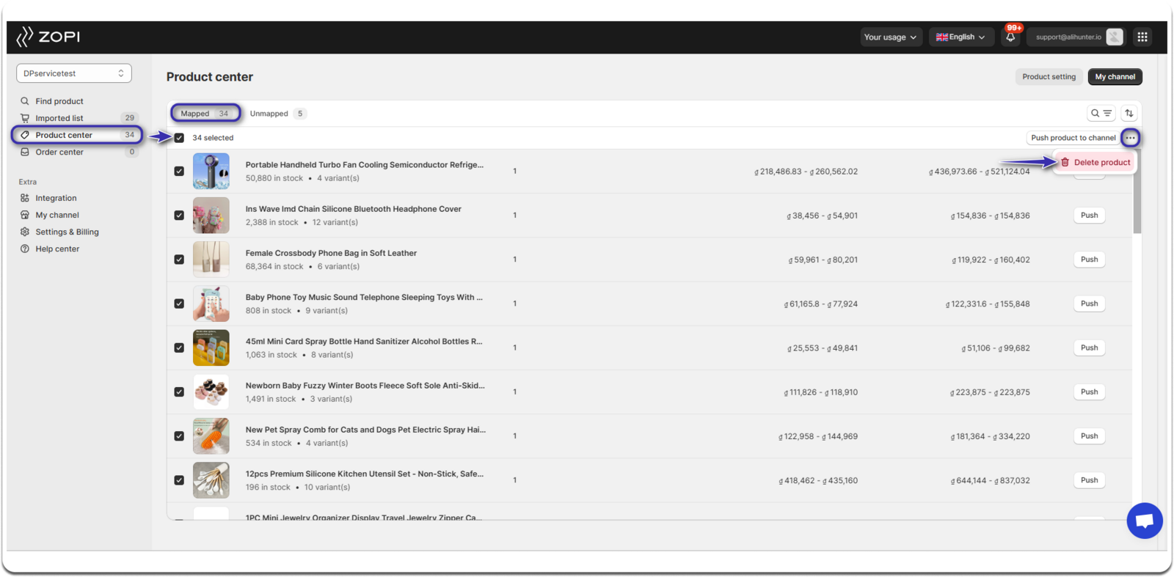
Task: Open the apps grid menu
Action: click(1142, 37)
